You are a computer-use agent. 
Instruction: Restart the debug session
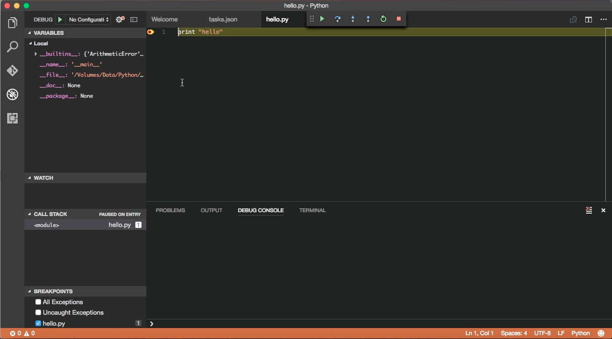(383, 19)
